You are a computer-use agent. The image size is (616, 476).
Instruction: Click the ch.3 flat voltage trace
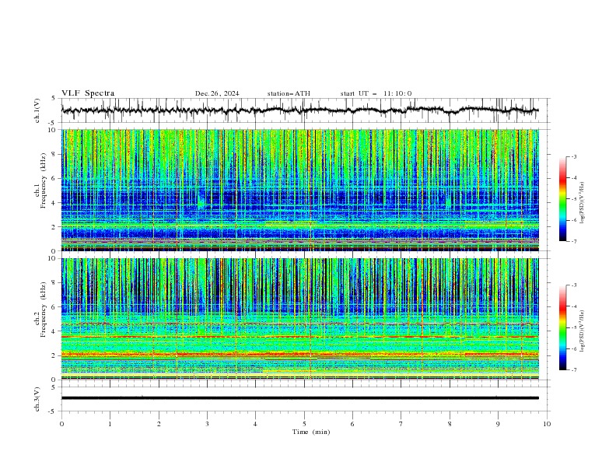pos(299,398)
